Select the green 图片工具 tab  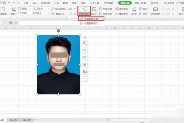click(x=125, y=3)
